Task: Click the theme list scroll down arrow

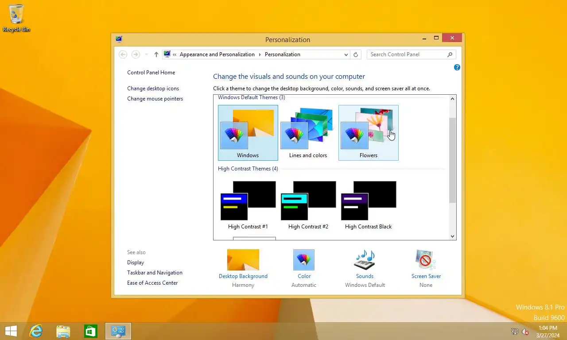Action: click(452, 236)
